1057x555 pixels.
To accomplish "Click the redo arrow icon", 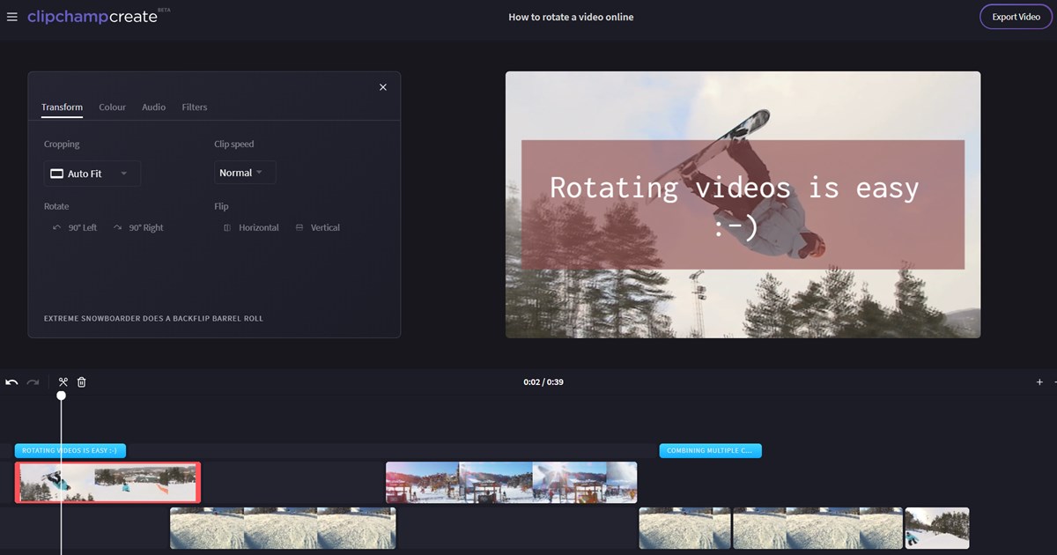I will [33, 382].
